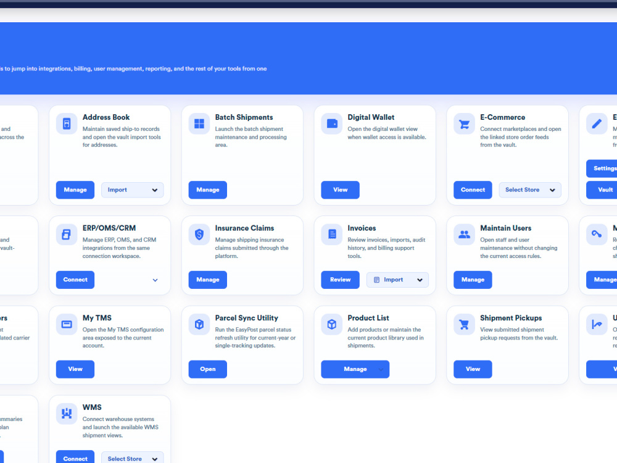Click Review in Invoices
617x463 pixels.
coord(341,280)
